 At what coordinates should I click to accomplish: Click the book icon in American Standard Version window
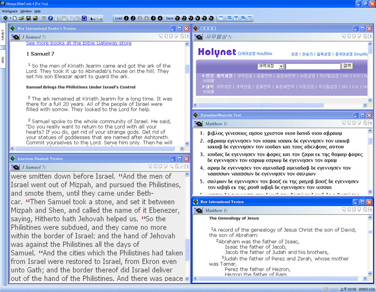click(16, 167)
